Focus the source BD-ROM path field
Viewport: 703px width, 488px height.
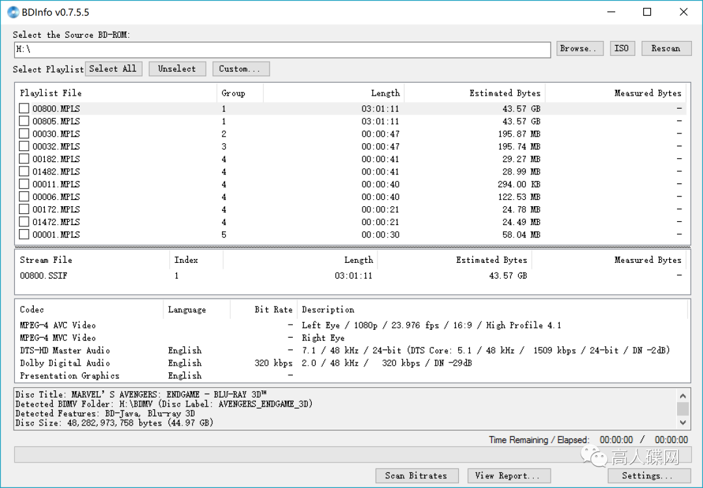pos(283,49)
